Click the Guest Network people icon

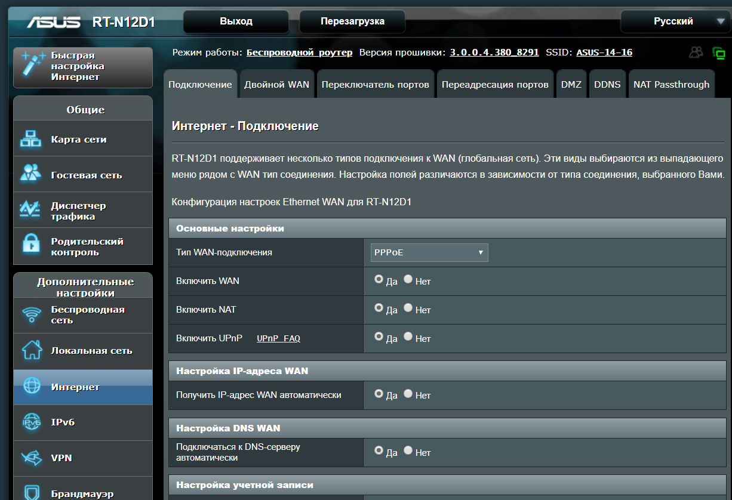[30, 174]
